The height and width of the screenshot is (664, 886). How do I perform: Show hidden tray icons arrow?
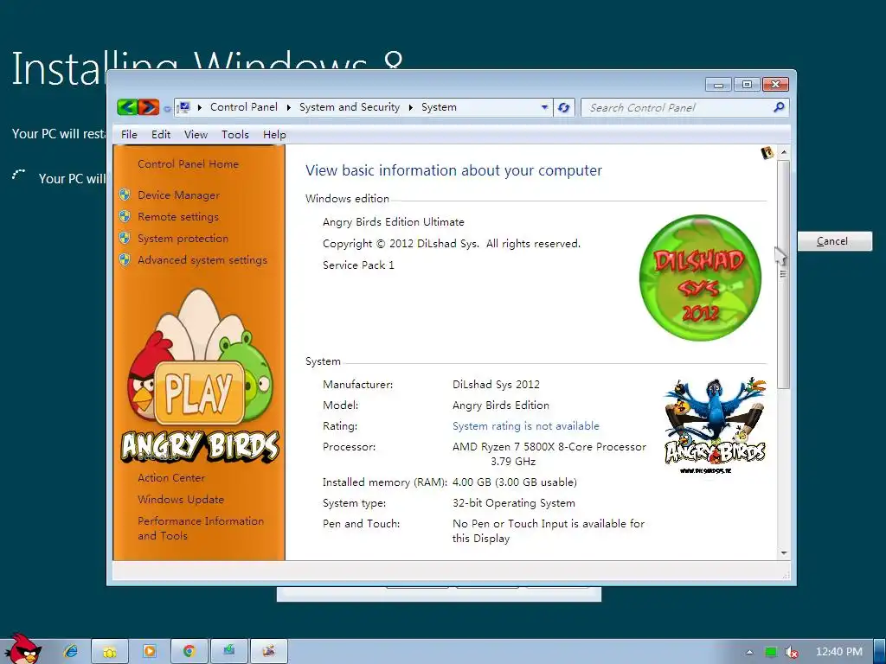pos(749,652)
